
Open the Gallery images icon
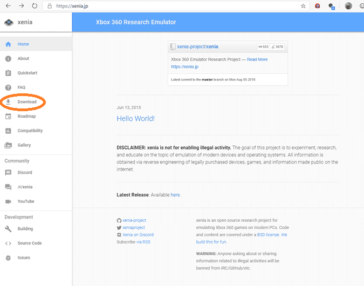point(8,145)
